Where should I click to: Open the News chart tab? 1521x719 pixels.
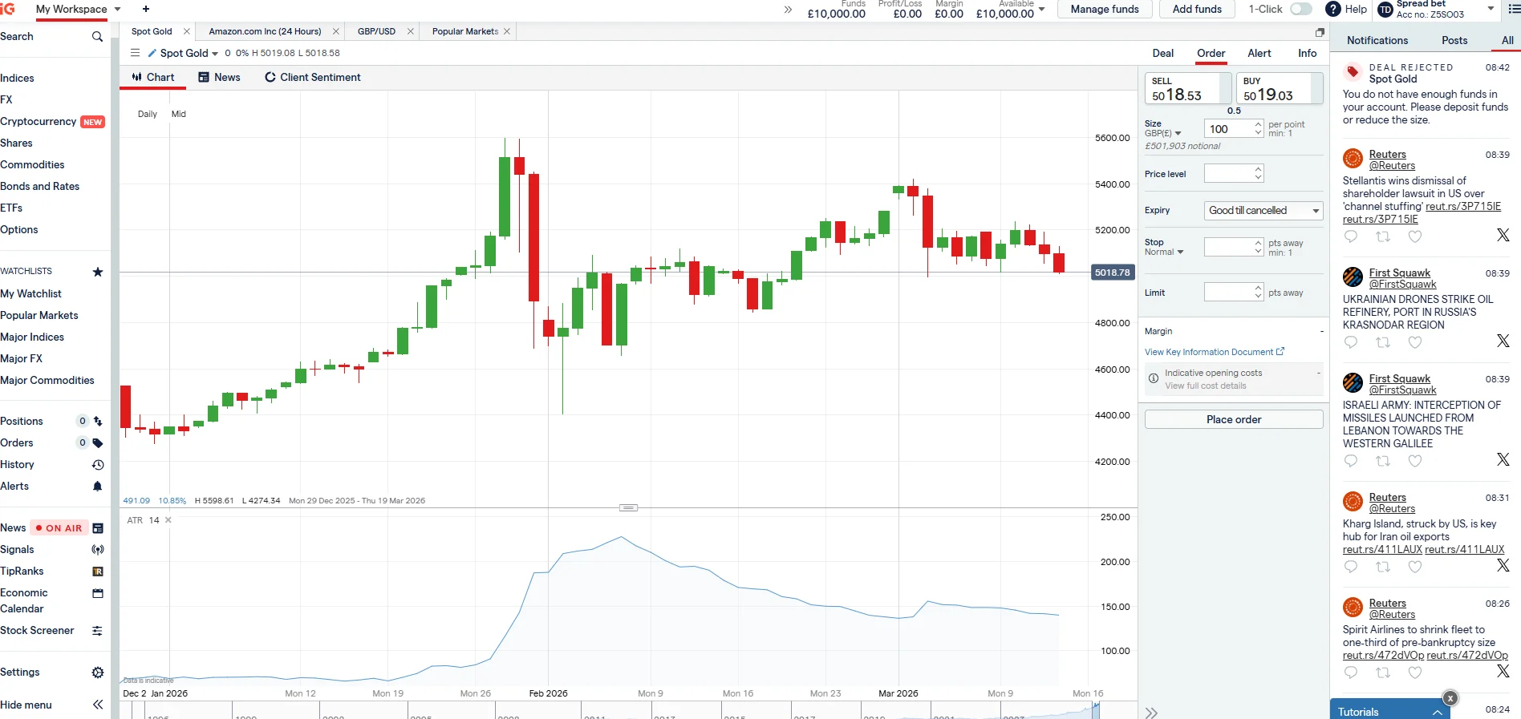click(x=219, y=77)
